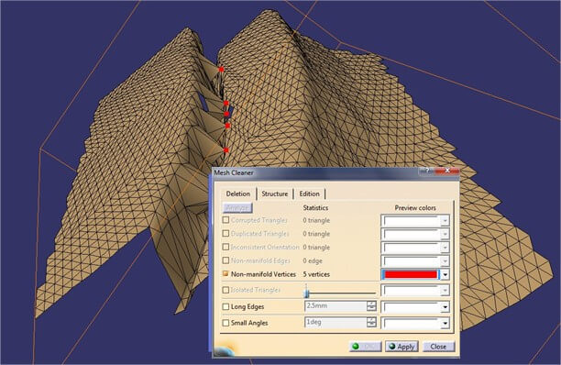
Task: Click the Small Angles 1deg field
Action: click(335, 322)
